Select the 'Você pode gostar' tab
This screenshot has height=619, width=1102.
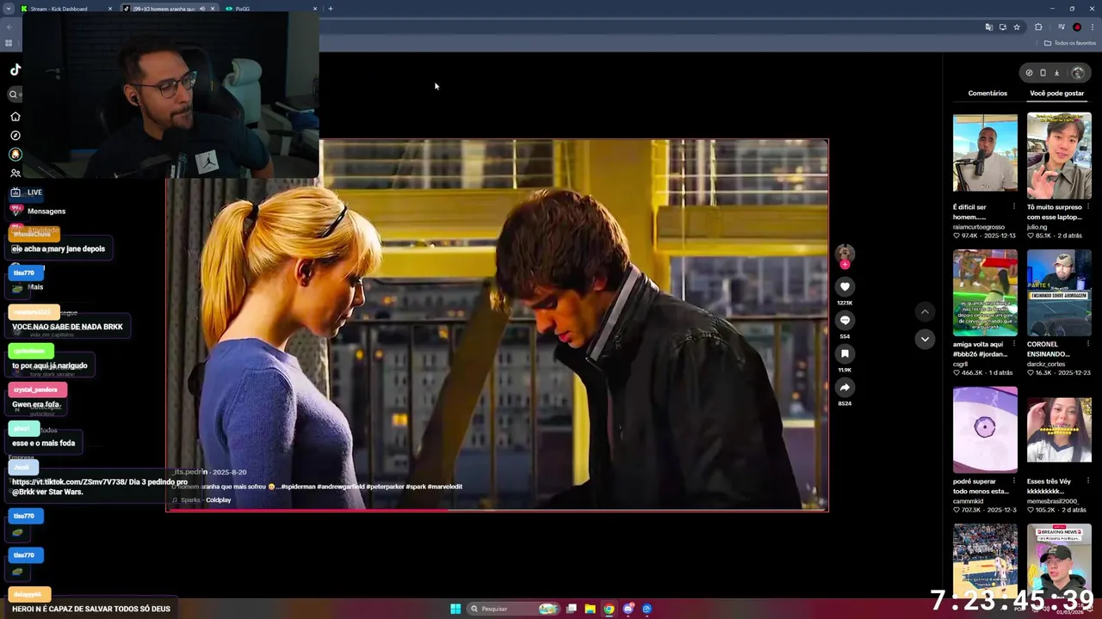(1056, 93)
